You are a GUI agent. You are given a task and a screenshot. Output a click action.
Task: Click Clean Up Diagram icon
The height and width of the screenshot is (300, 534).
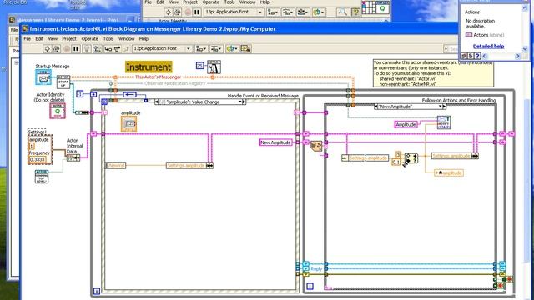(x=245, y=49)
